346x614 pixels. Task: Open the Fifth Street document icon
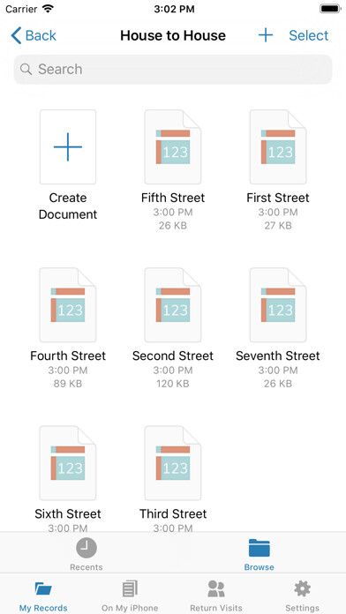tap(173, 146)
